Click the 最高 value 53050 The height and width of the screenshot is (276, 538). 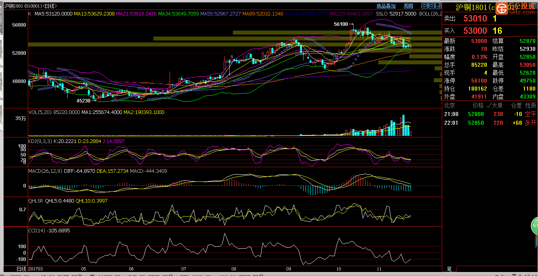coord(528,65)
